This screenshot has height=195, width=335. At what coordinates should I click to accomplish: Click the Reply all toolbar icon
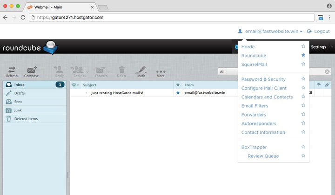coord(78,72)
